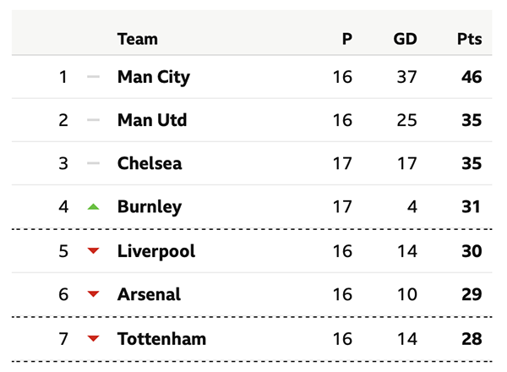This screenshot has height=372, width=507.
Task: Click Man City's 46 points value
Action: point(472,77)
